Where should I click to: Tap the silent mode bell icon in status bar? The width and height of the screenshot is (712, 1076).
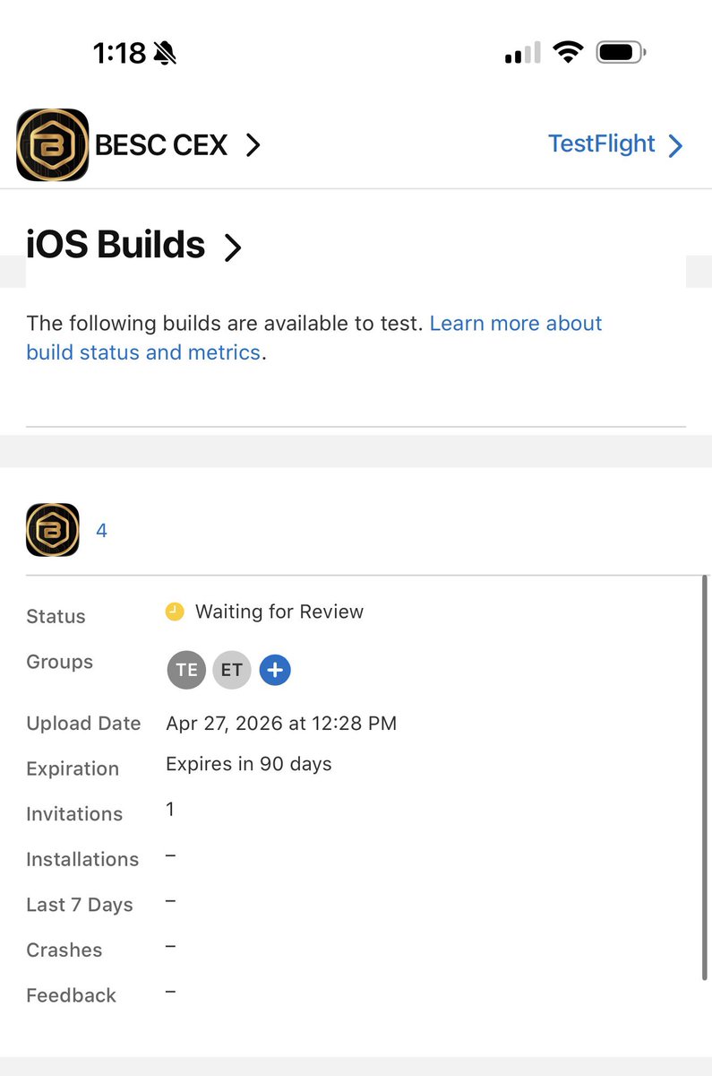165,54
